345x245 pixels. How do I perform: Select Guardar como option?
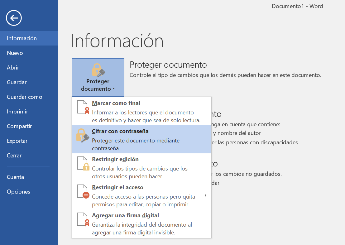click(x=25, y=97)
